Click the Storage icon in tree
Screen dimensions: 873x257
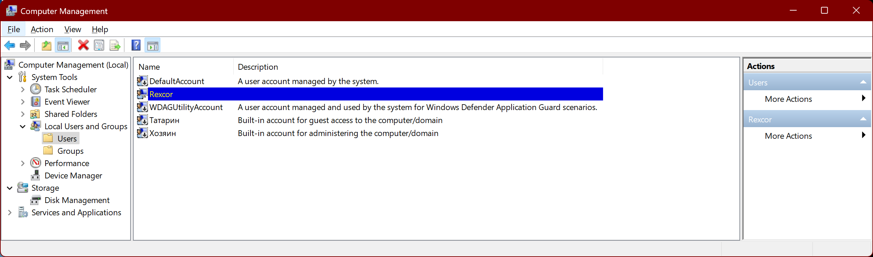(23, 188)
